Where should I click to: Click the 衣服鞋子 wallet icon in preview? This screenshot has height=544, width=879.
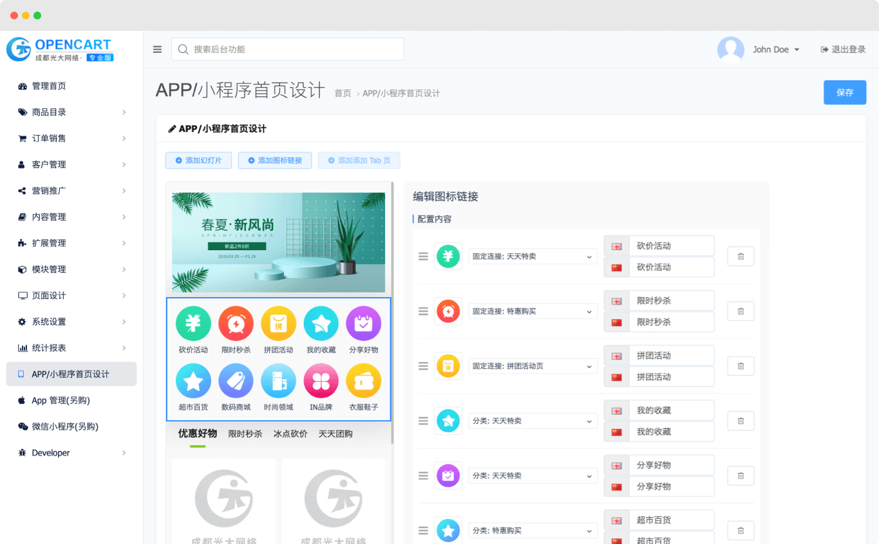click(x=363, y=381)
